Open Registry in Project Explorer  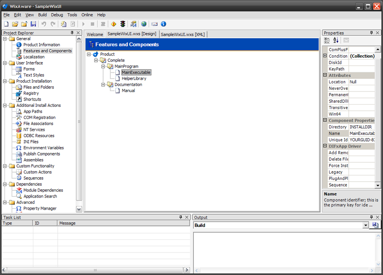pos(31,93)
